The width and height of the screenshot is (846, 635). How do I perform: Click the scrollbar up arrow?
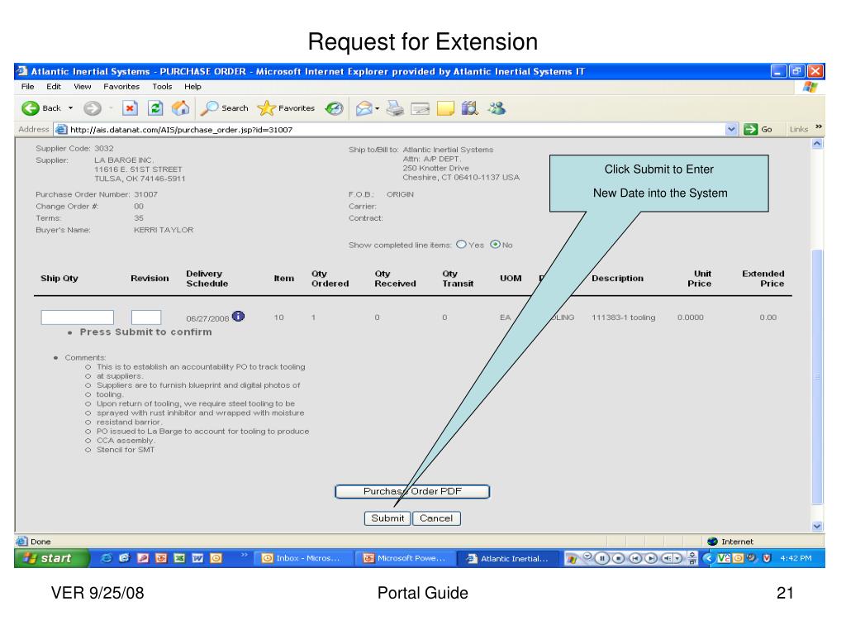click(x=817, y=144)
